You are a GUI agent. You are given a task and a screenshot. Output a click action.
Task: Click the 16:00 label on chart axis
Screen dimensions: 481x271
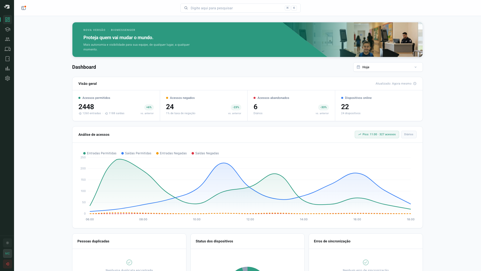(357, 219)
